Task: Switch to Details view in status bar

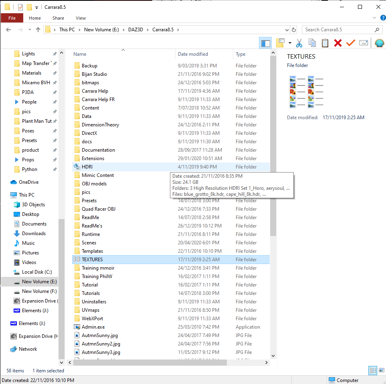Action: click(x=373, y=370)
